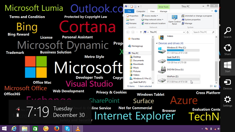This screenshot has width=235, height=132.
Task: Open the Access media dropdown
Action: coord(149,16)
